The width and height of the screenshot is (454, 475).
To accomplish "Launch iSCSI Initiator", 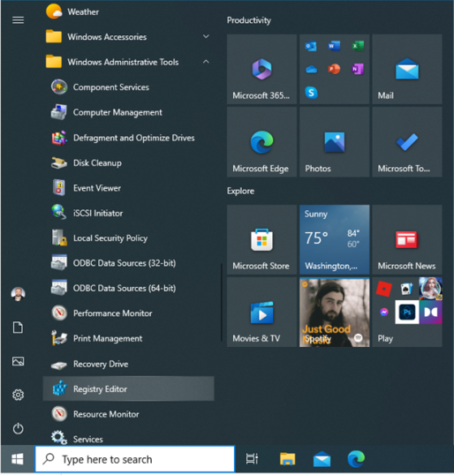I will point(128,214).
